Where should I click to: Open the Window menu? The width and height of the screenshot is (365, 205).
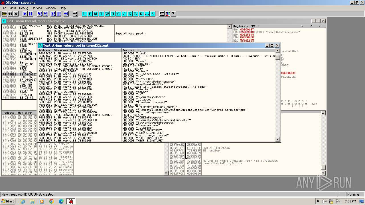pos(51,8)
